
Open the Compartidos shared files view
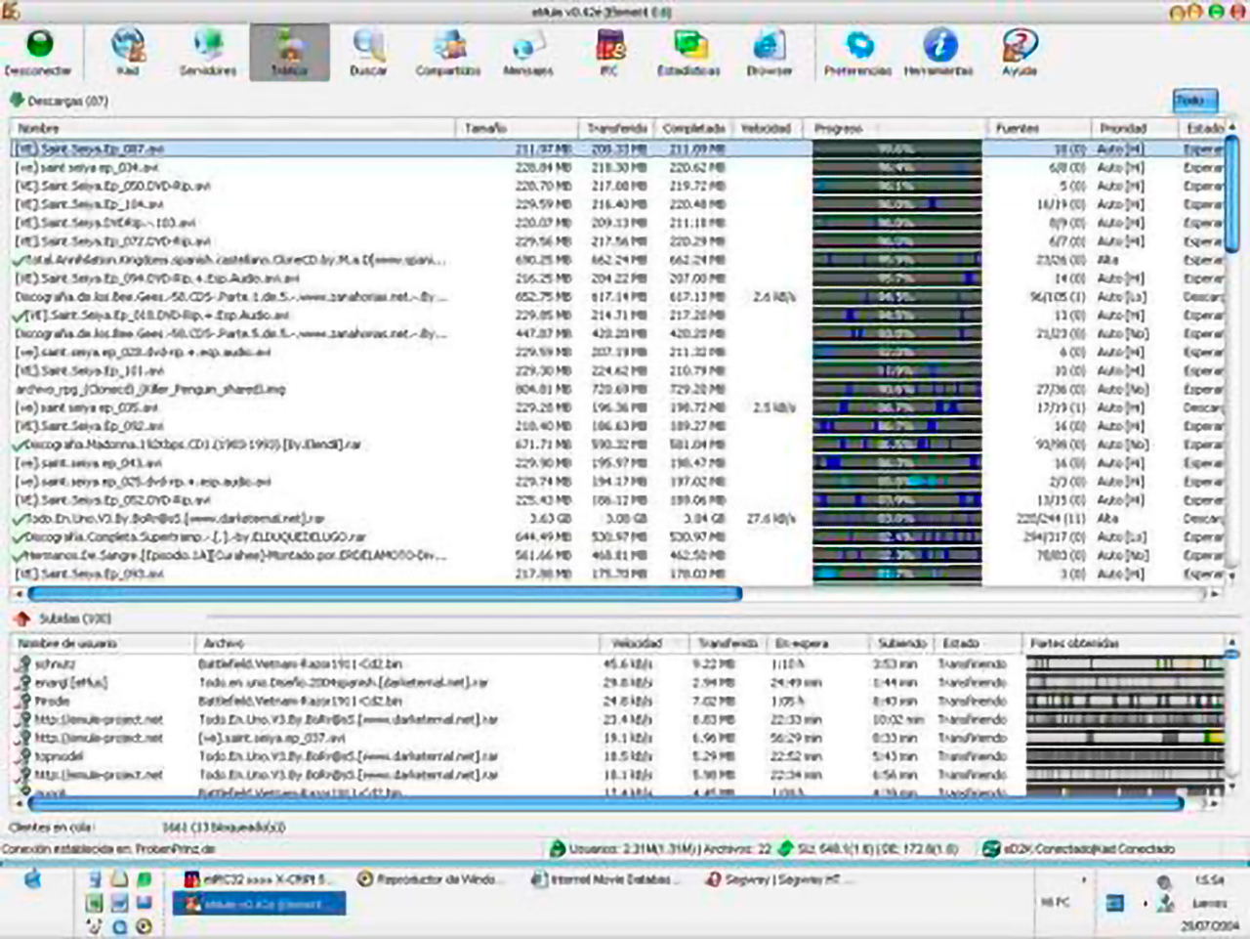[448, 52]
